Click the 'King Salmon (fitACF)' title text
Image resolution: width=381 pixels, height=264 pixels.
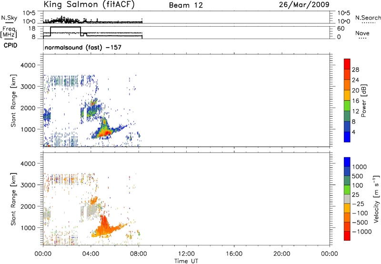click(89, 5)
